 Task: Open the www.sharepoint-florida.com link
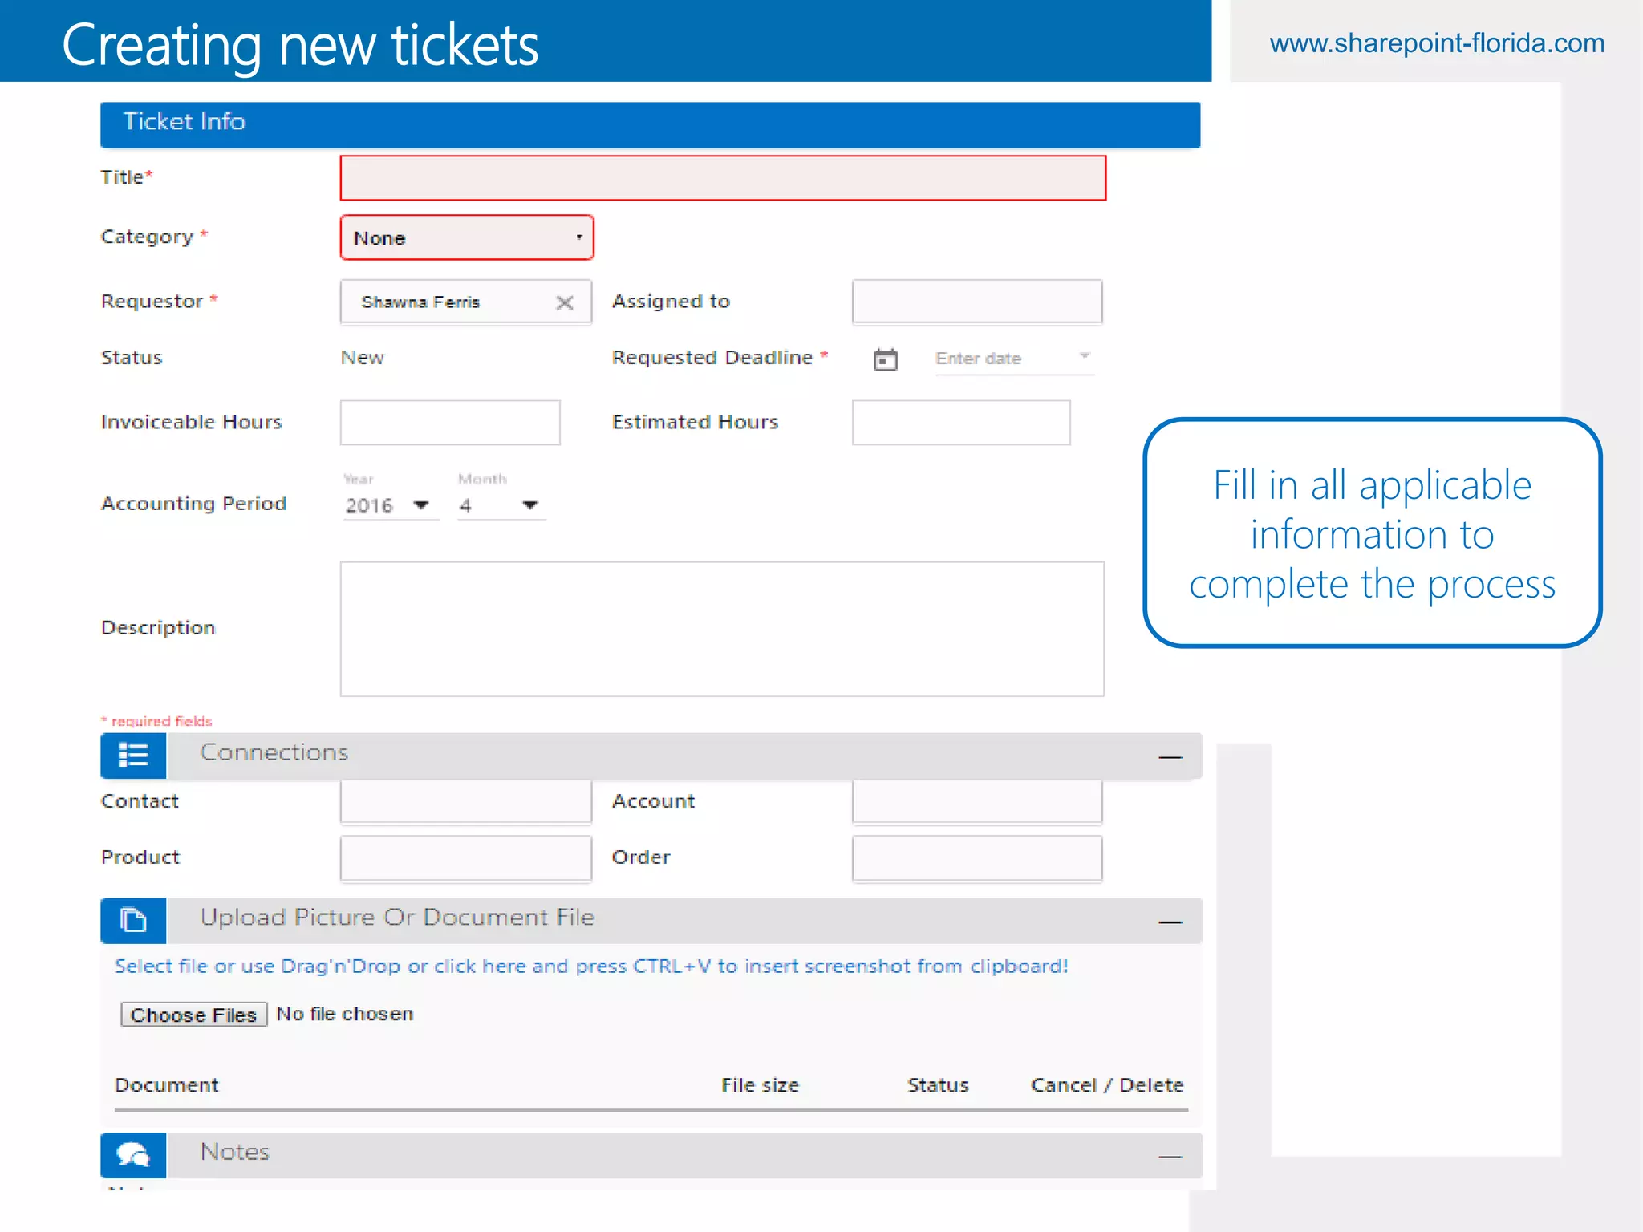tap(1437, 43)
